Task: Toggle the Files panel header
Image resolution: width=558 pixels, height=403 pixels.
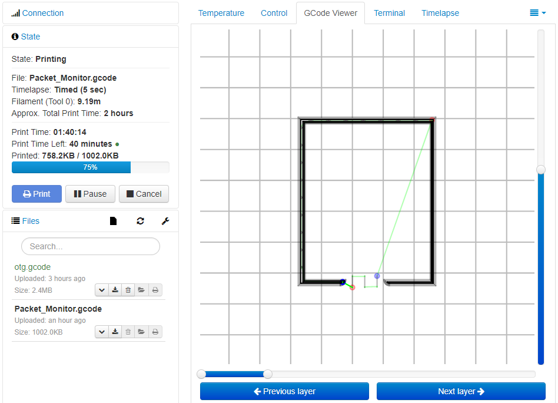Action: [31, 221]
